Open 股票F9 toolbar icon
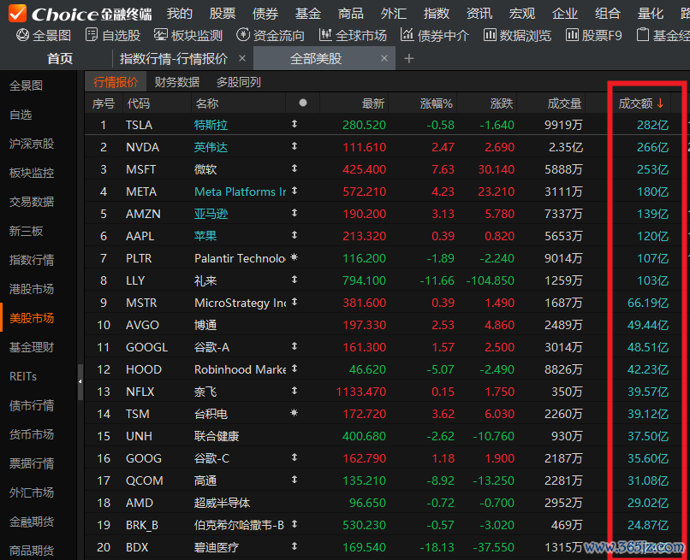 (x=572, y=35)
